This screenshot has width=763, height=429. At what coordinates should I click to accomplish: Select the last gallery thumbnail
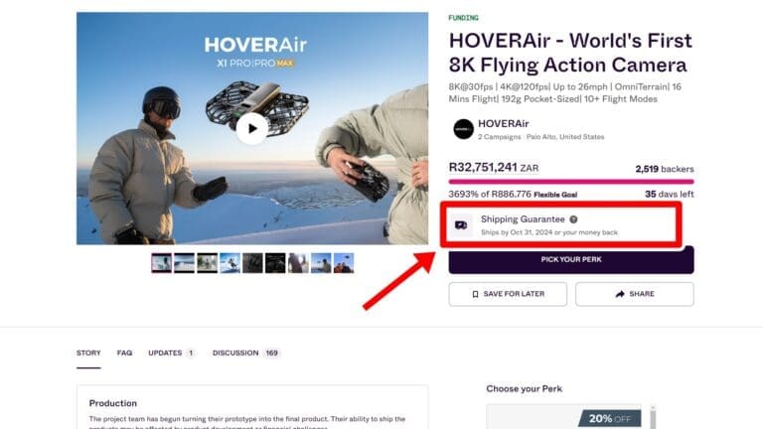tap(344, 263)
